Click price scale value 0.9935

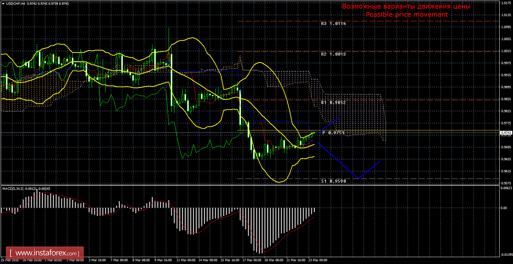click(506, 75)
